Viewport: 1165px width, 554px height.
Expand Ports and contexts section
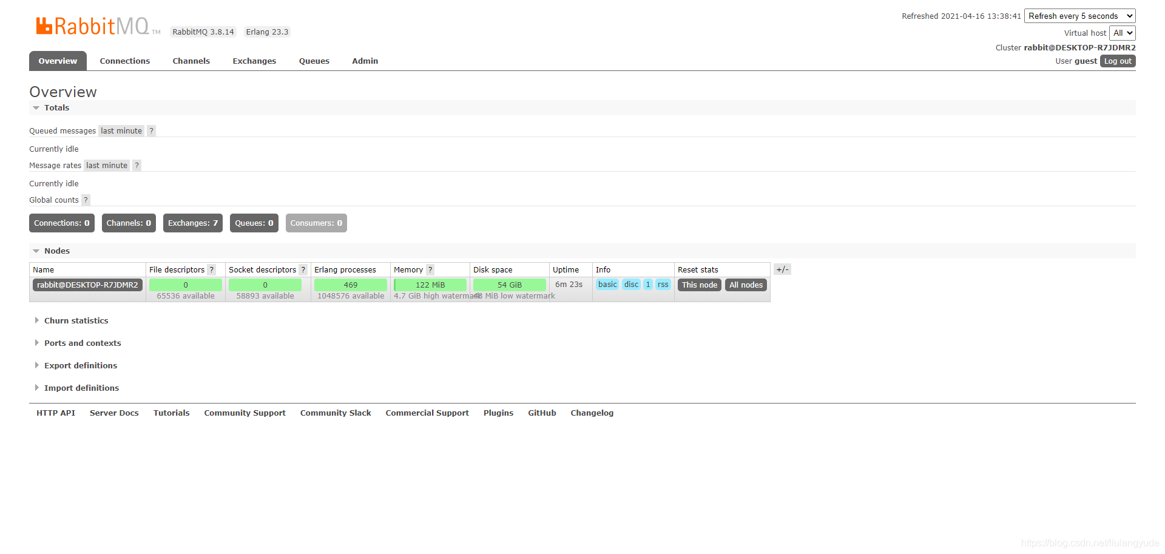click(83, 343)
